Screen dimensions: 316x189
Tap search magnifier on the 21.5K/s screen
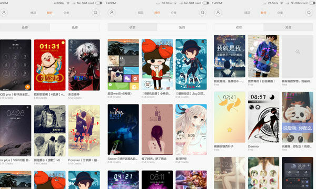309,13
